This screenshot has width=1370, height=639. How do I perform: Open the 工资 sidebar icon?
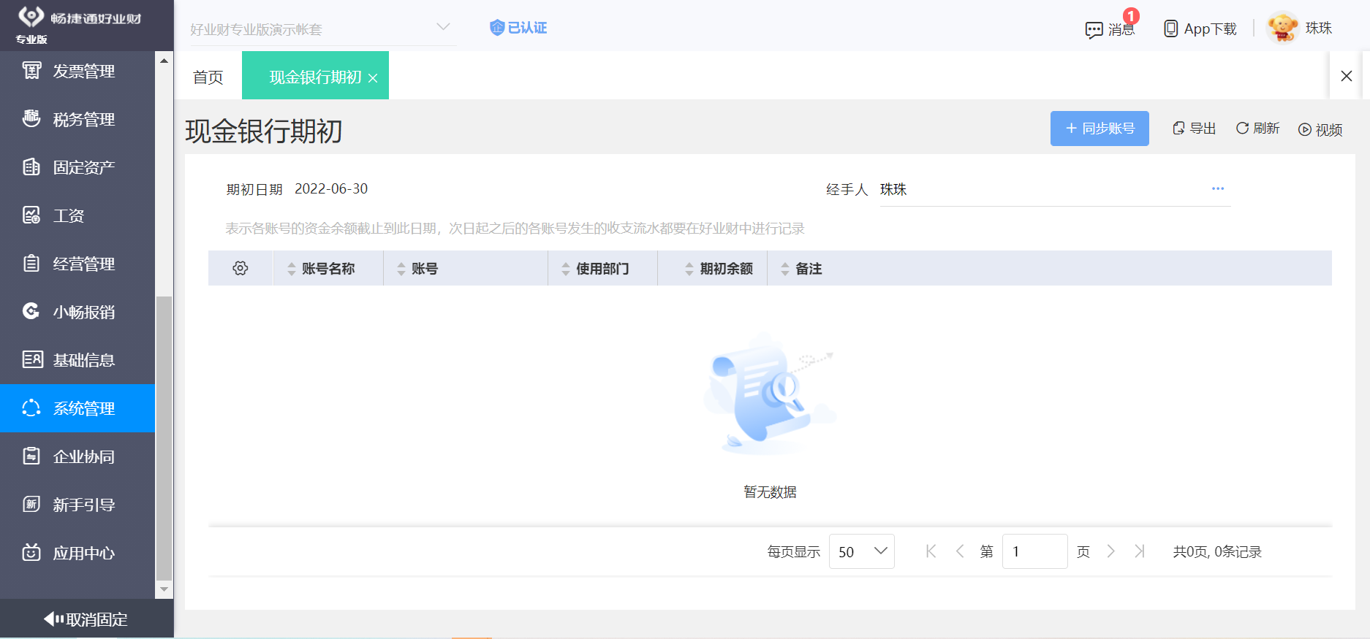tap(31, 215)
